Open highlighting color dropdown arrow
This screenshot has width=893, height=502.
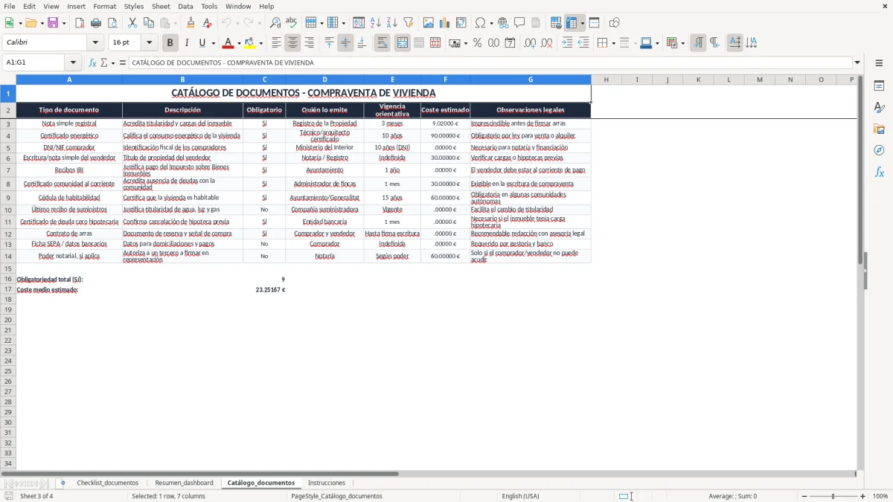(260, 43)
